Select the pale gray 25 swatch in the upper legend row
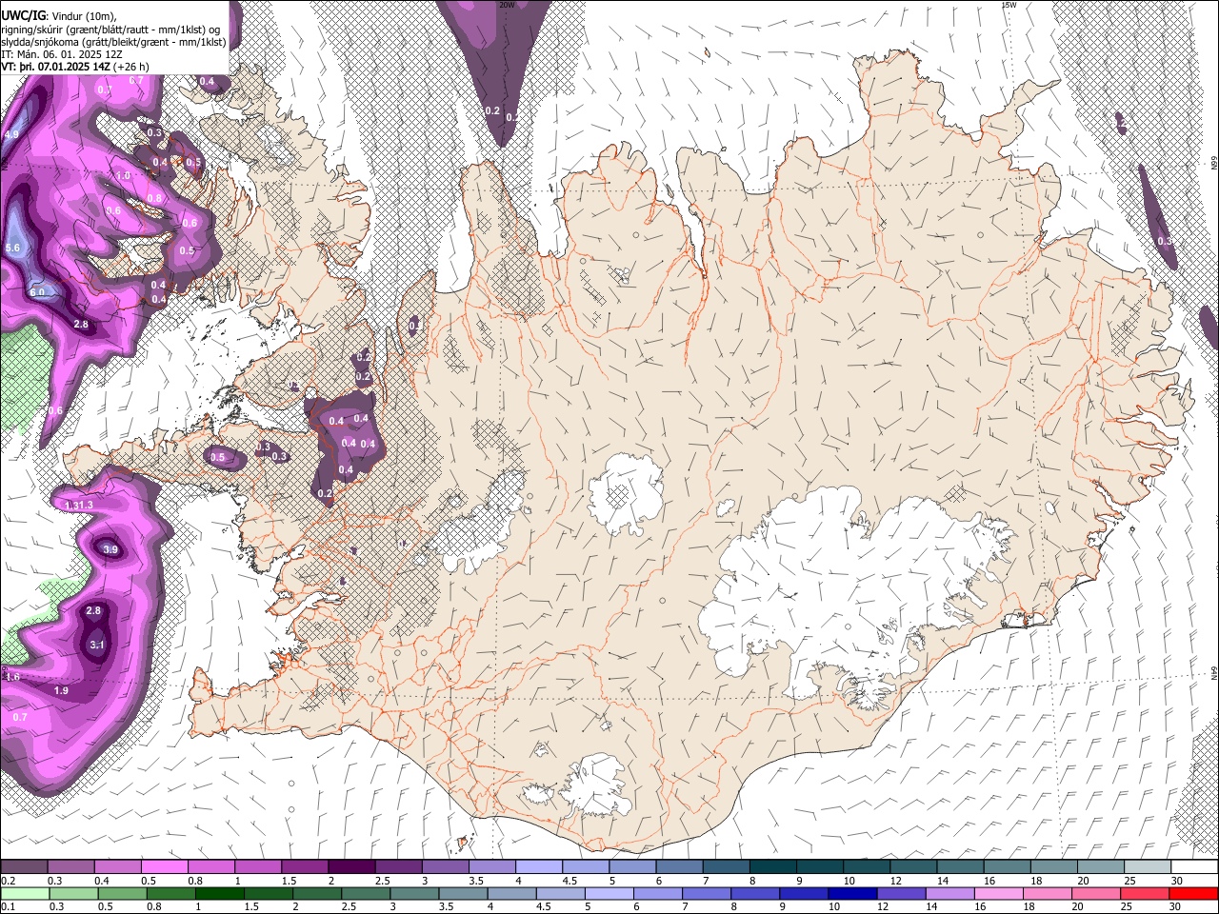This screenshot has width=1219, height=914. (x=1148, y=867)
